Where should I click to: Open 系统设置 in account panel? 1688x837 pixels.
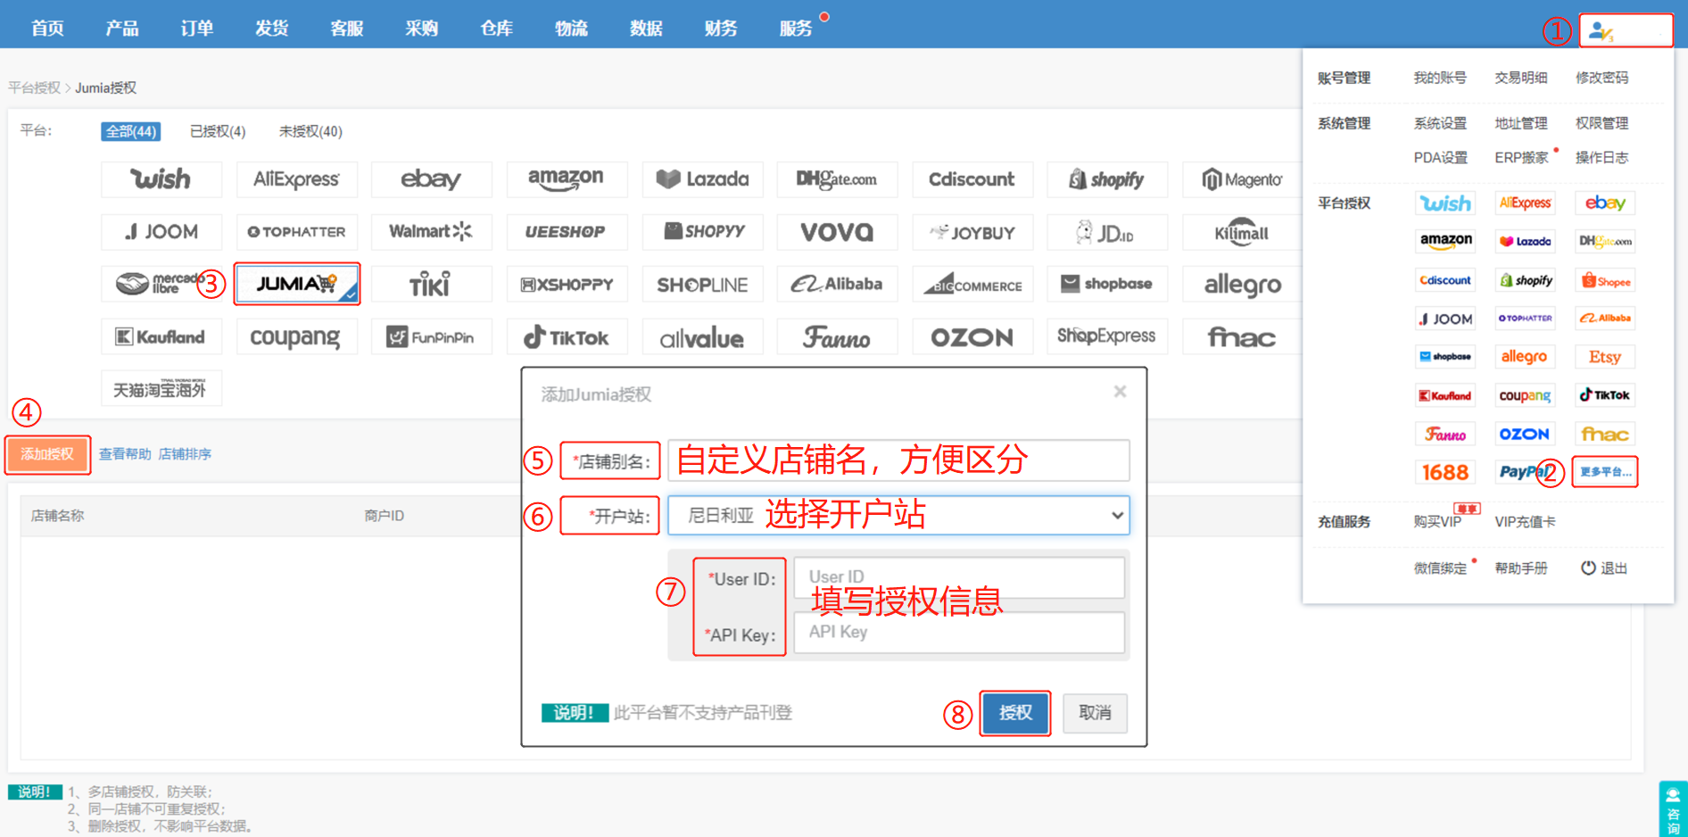pos(1440,123)
